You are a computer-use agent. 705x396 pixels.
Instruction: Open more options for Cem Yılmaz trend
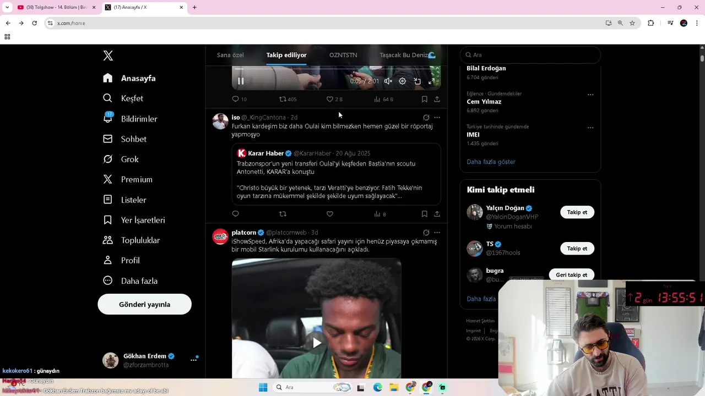point(590,95)
